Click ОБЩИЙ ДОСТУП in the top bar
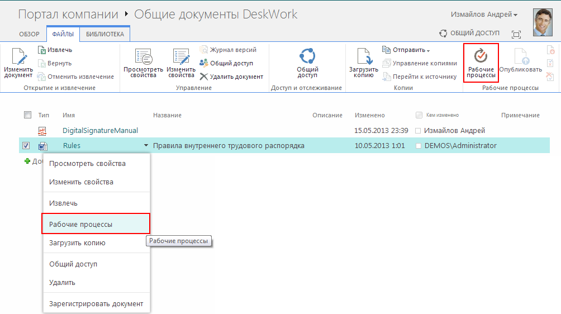Viewport: 561px width, 314px height. pos(469,33)
